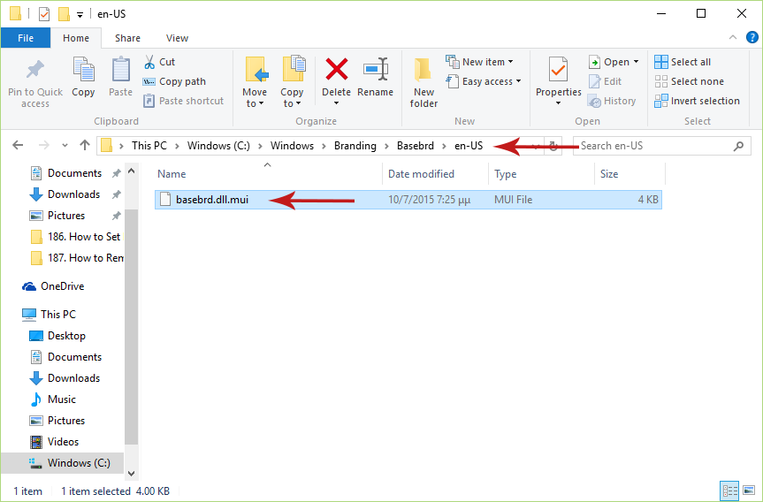
Task: Click navigation pane scroll up arrow
Action: (131, 171)
